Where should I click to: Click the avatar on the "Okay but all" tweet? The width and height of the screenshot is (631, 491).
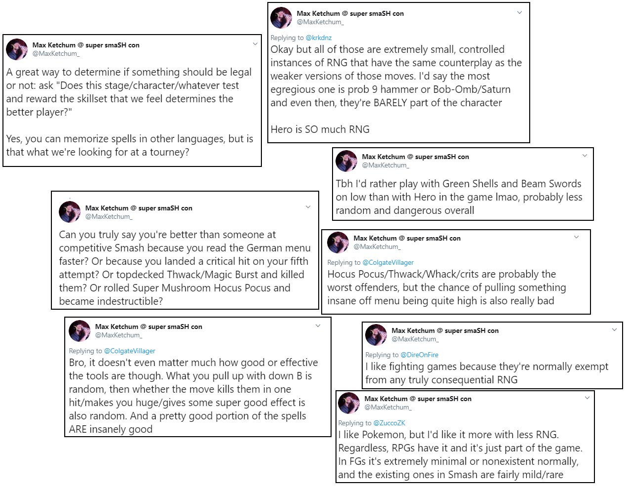(x=281, y=18)
